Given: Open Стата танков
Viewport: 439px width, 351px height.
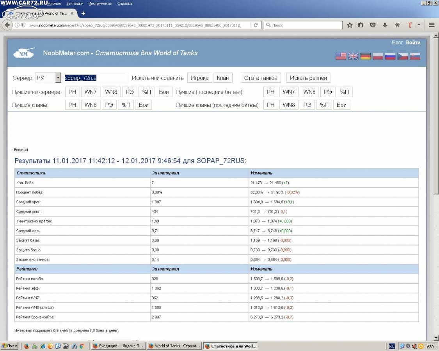Looking at the screenshot, I should coord(261,78).
